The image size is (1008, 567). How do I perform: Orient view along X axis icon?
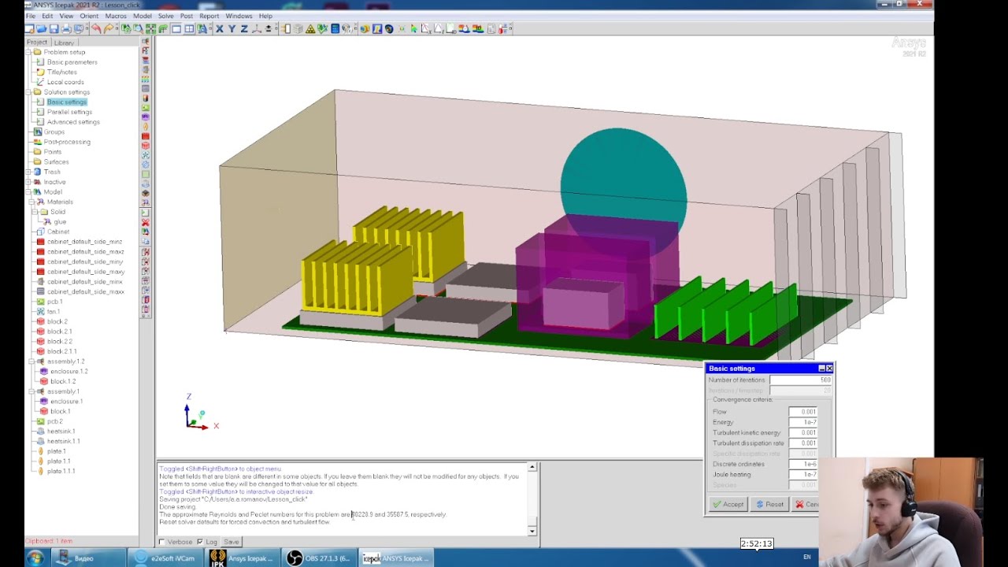point(220,29)
